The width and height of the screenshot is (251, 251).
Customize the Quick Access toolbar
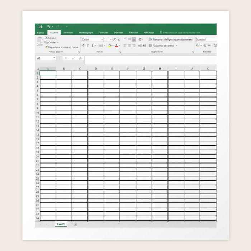pyautogui.click(x=67, y=27)
